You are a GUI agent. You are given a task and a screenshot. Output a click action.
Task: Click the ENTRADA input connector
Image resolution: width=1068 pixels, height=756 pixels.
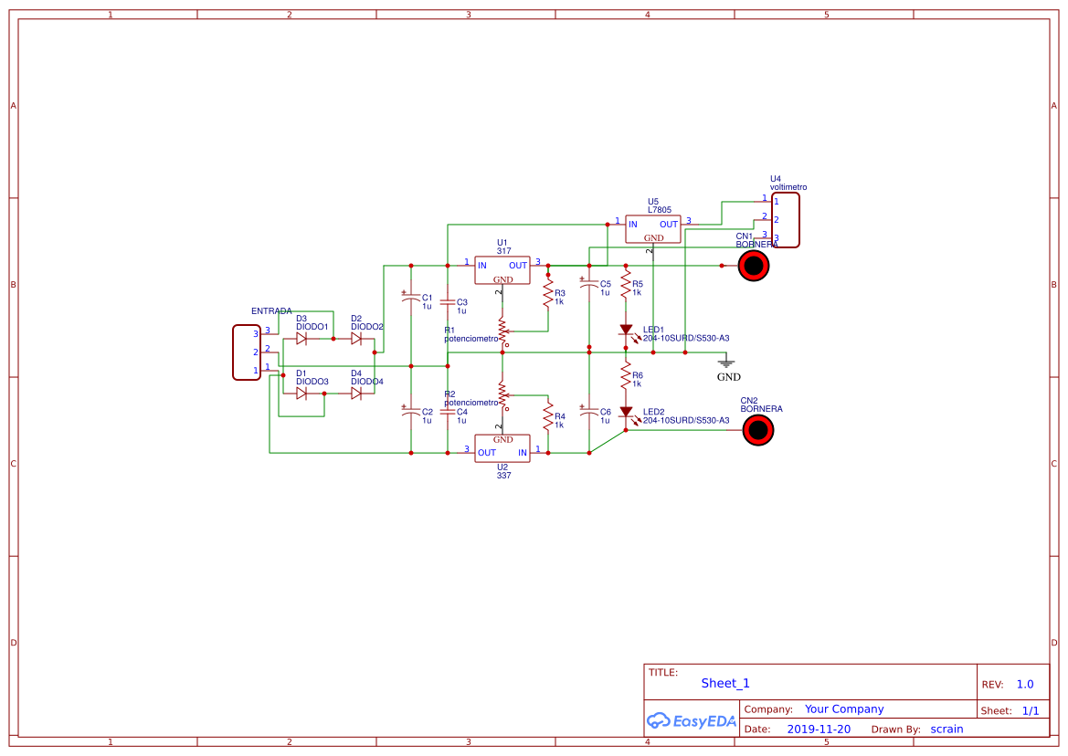click(247, 352)
